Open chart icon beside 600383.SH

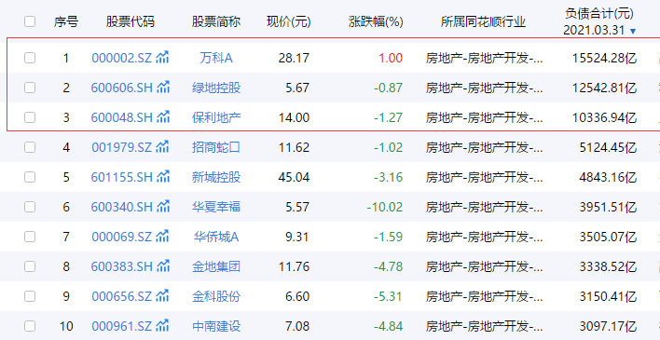(x=163, y=266)
